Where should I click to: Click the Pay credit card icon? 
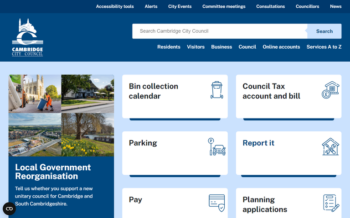(x=217, y=203)
